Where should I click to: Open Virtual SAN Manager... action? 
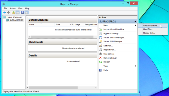click(x=114, y=42)
